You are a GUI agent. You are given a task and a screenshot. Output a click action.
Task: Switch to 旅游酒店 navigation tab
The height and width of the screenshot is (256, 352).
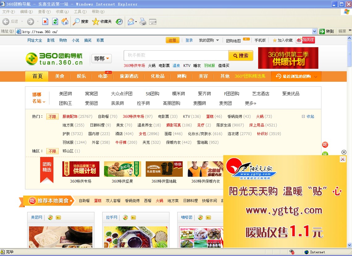tap(129, 76)
